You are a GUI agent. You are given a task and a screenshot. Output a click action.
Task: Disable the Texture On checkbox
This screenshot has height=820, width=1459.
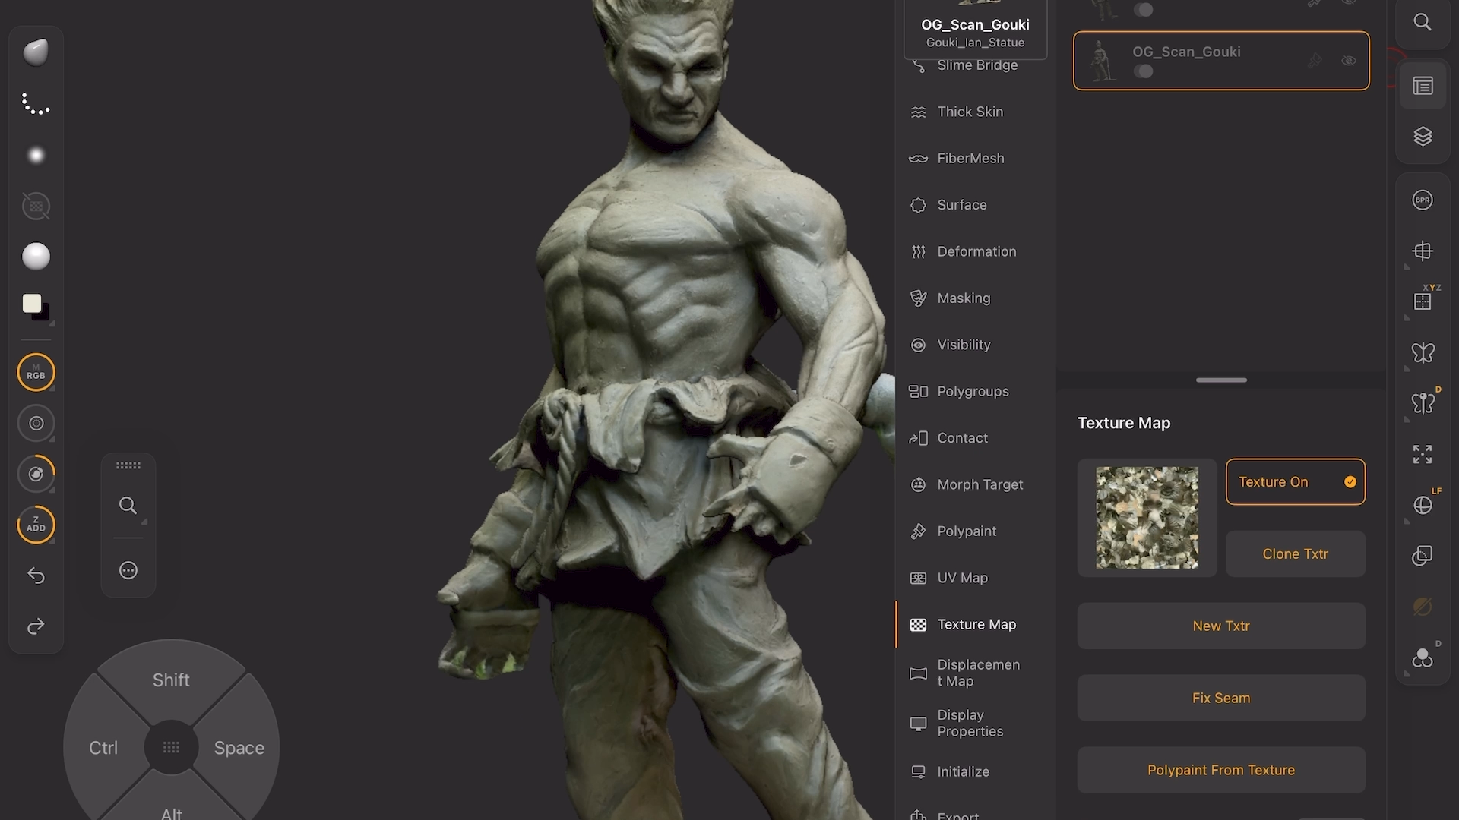1350,482
